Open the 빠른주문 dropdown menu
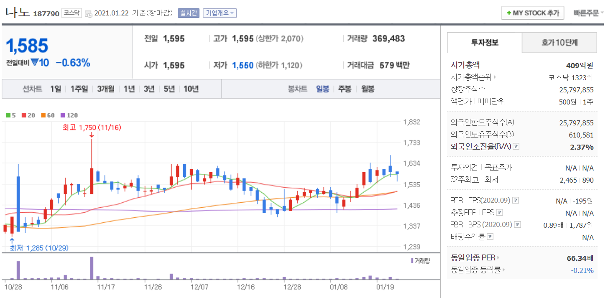Screen dimensions: 608x298 589,13
